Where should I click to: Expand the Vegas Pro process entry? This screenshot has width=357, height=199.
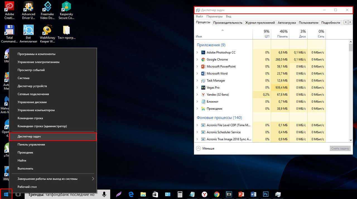click(x=197, y=87)
